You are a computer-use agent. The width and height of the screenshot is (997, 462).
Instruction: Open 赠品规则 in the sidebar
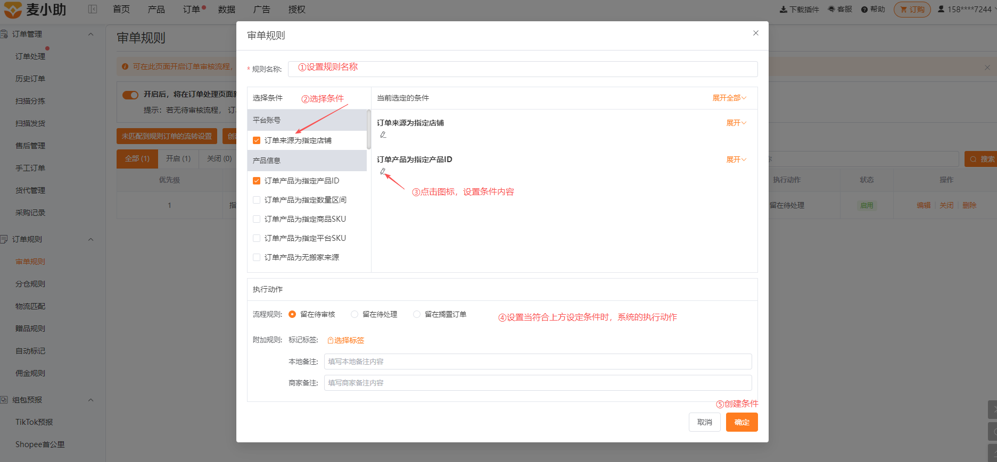[x=30, y=329]
